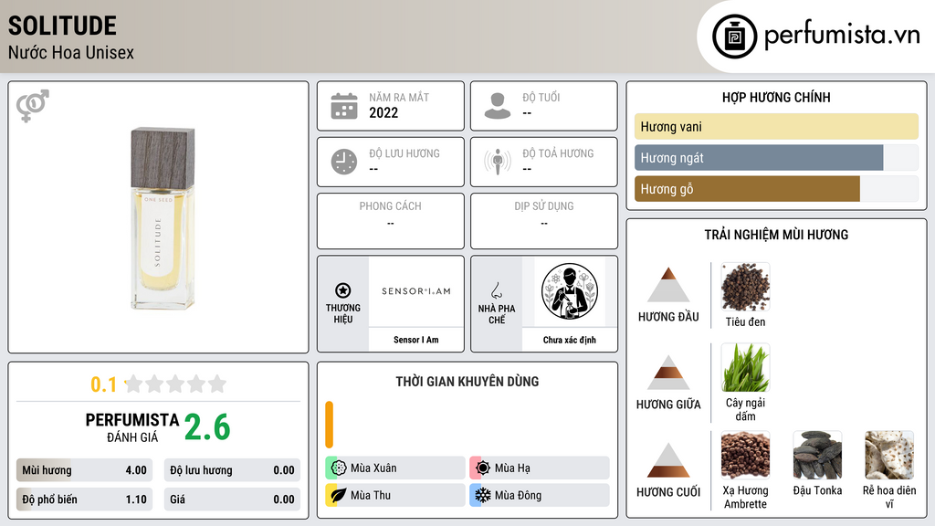Click the Hợp hương chính heading

click(x=776, y=97)
